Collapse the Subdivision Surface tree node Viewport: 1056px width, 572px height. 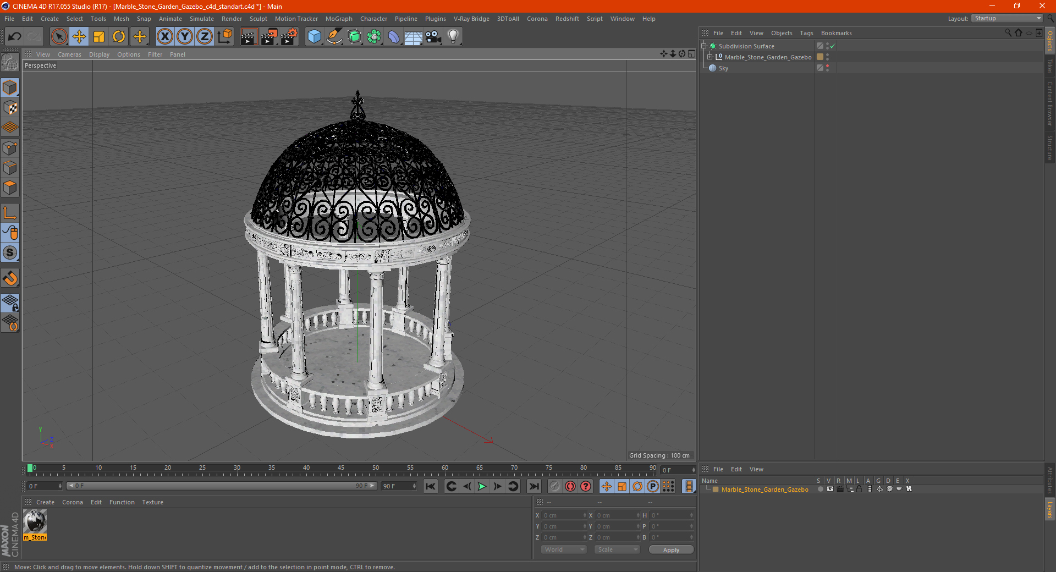[704, 46]
